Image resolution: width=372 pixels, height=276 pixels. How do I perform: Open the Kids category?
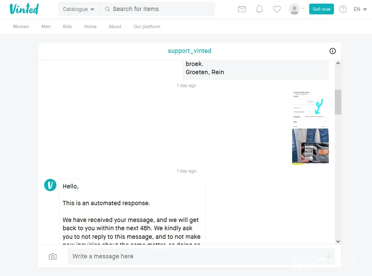pyautogui.click(x=67, y=27)
